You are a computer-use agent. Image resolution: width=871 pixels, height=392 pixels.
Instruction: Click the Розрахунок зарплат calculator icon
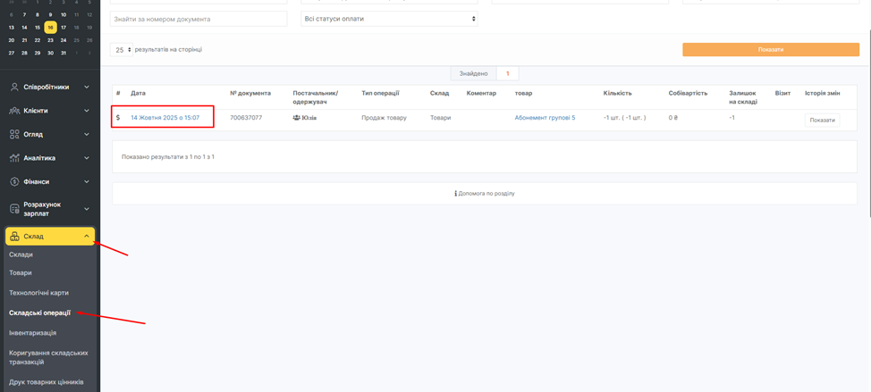[14, 209]
